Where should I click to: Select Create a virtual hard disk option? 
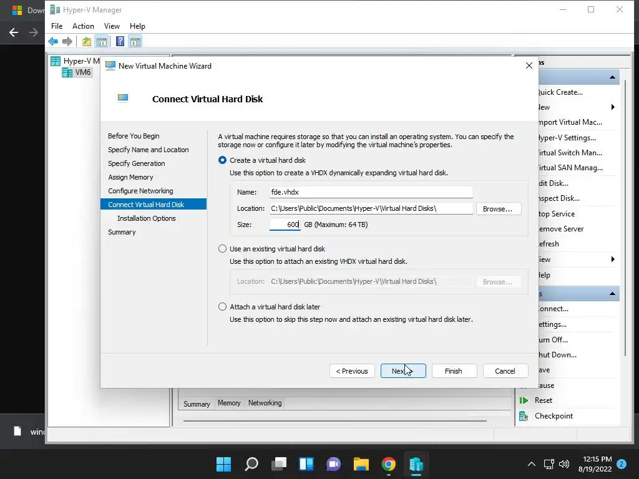(223, 160)
